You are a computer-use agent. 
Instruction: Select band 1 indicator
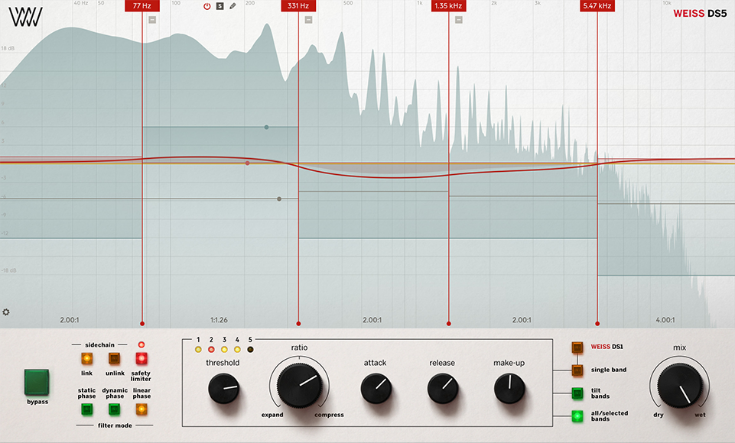(198, 349)
